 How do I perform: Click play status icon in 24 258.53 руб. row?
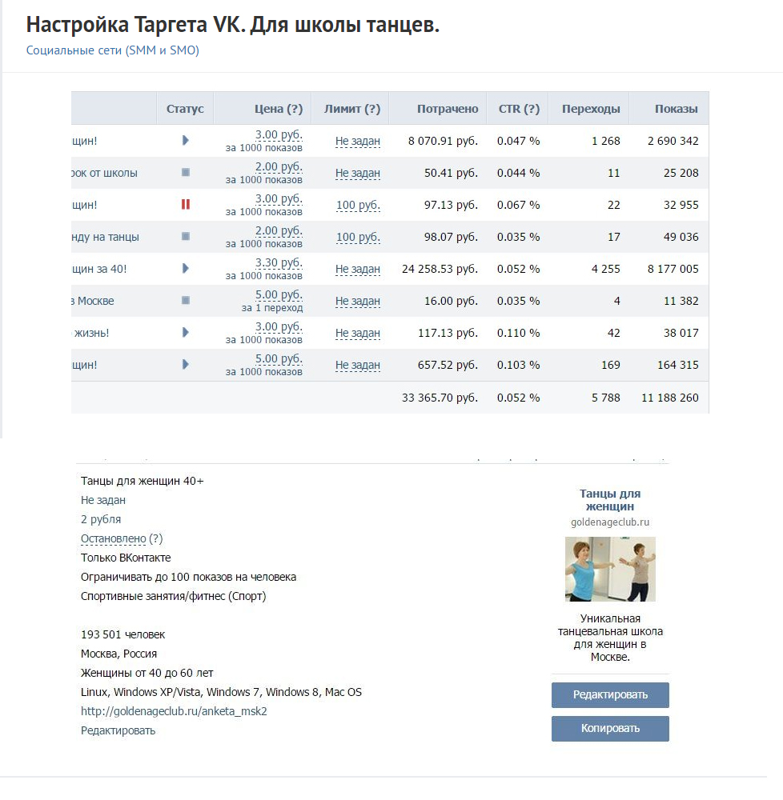coord(185,268)
